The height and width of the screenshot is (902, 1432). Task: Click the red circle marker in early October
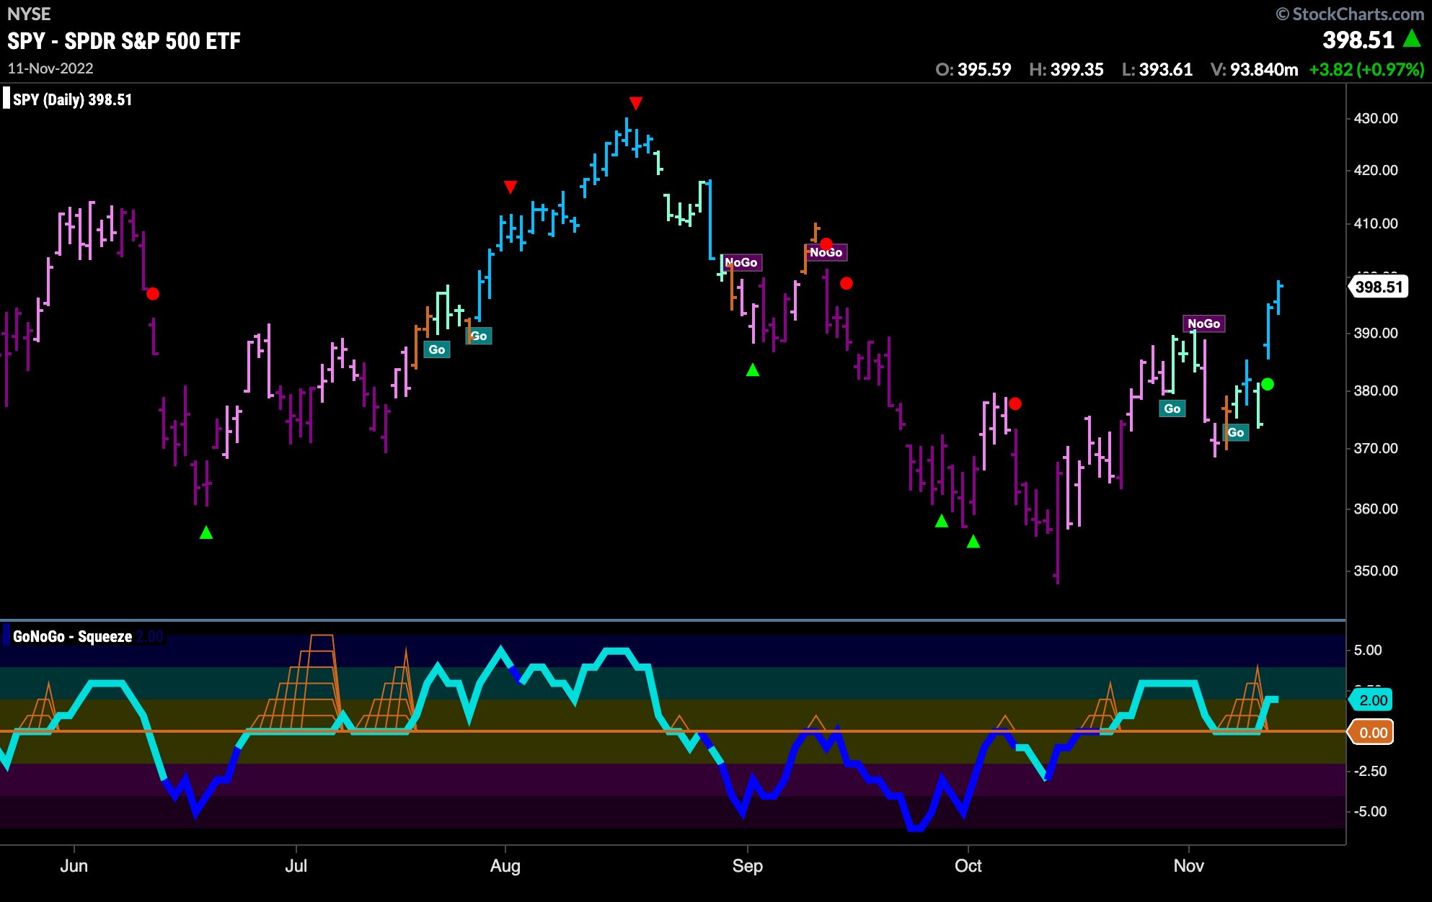coord(1015,403)
